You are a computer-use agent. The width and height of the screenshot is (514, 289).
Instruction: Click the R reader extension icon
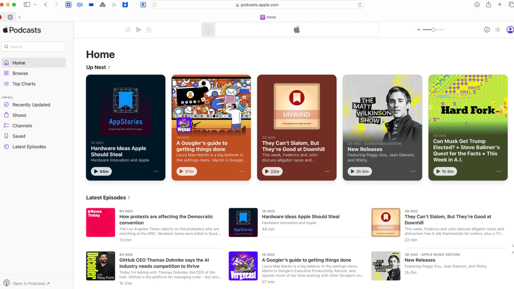[x=143, y=5]
